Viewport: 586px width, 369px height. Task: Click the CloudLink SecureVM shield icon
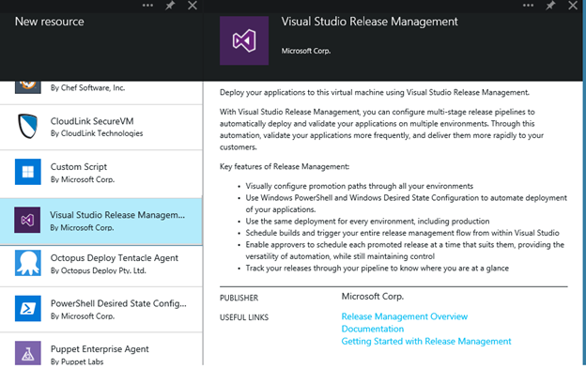click(x=28, y=126)
